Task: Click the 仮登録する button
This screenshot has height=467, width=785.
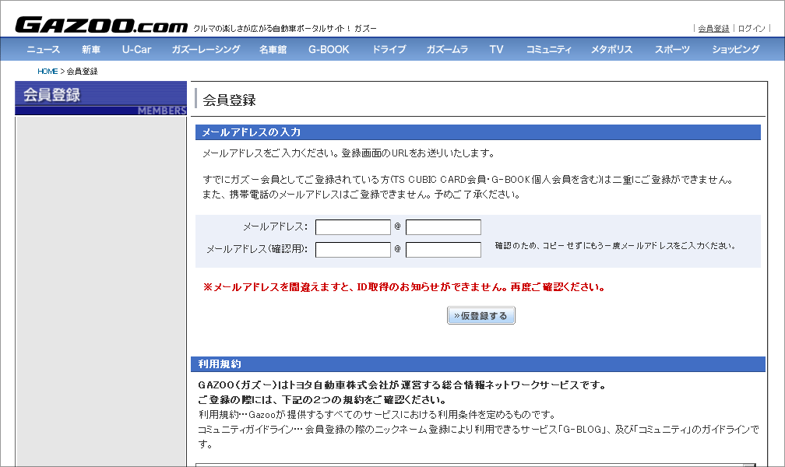Action: [481, 316]
